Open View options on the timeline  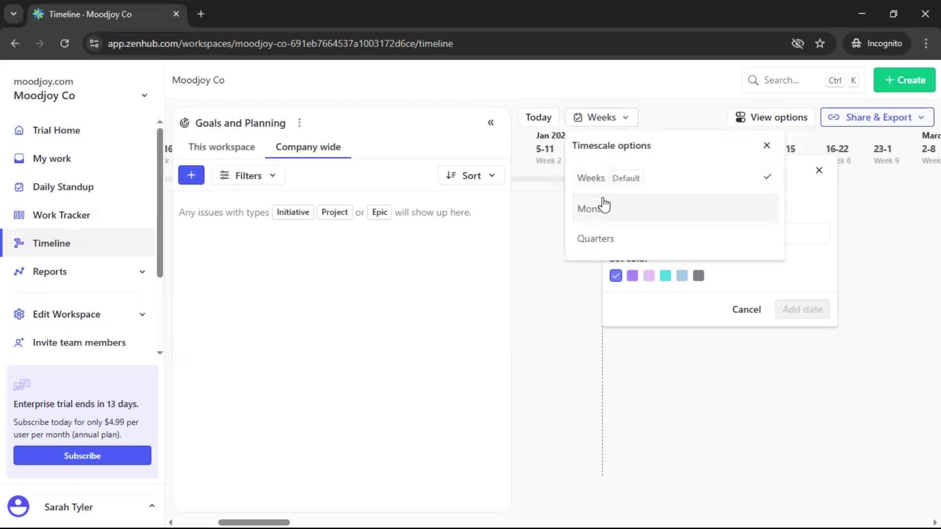[x=771, y=117]
